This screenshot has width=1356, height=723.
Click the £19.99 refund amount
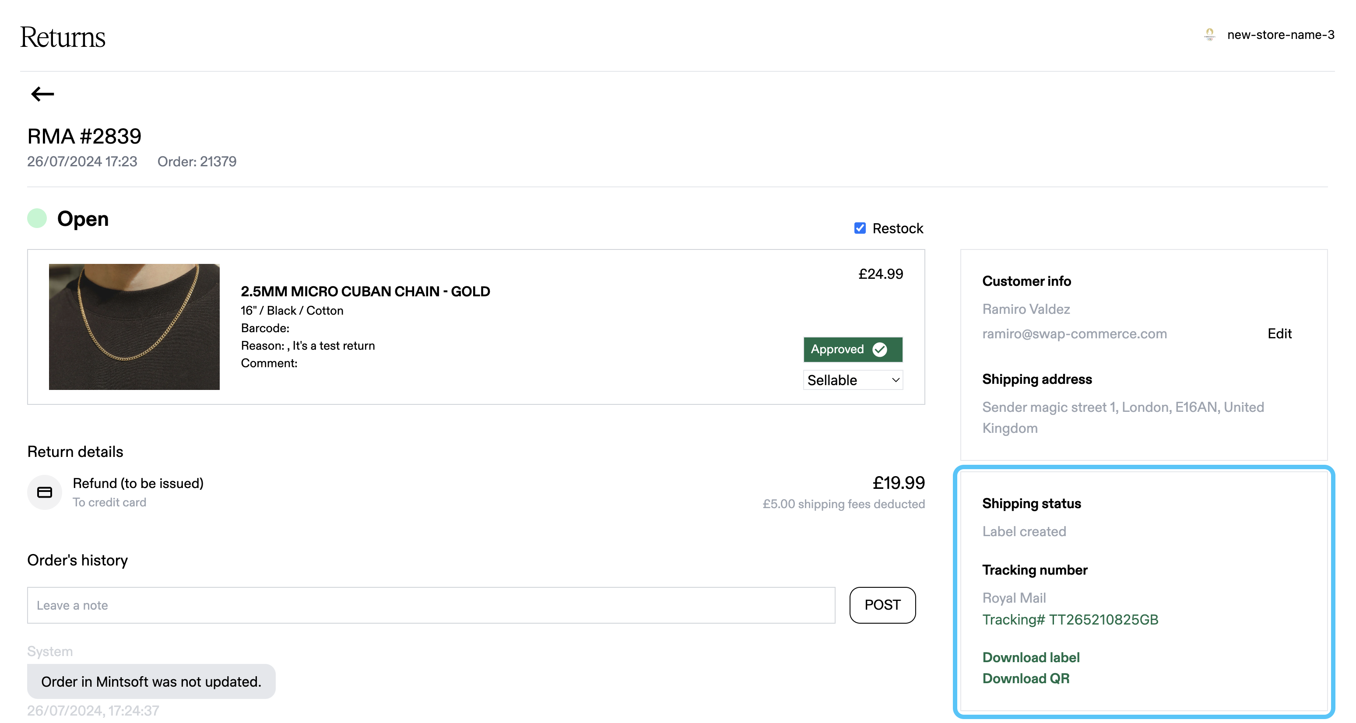click(899, 483)
